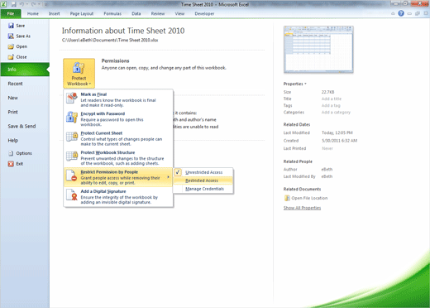Click the Protect Workbook Structure icon

pyautogui.click(x=72, y=156)
